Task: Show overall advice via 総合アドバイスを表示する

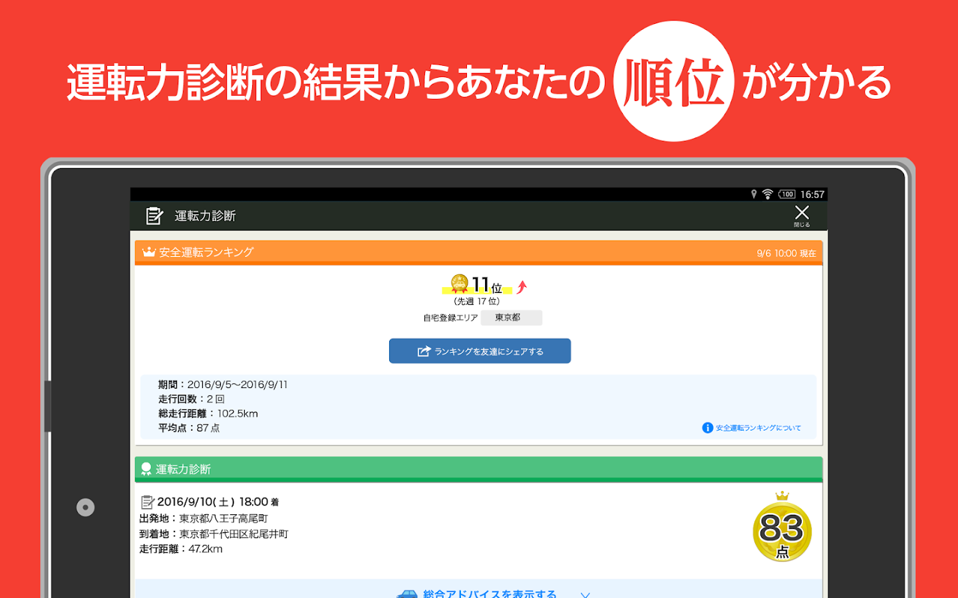Action: [490, 593]
